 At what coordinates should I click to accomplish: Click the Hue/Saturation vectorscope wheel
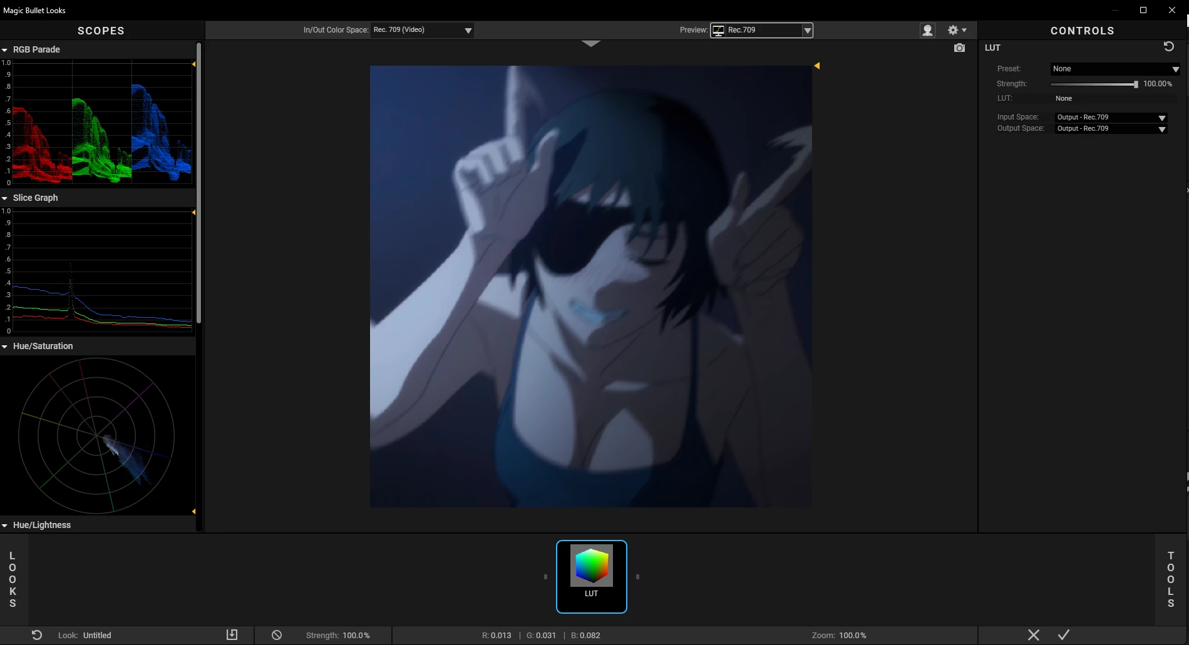coord(96,435)
